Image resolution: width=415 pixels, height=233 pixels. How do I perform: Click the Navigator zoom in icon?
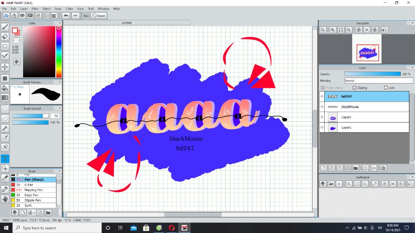pos(333,30)
